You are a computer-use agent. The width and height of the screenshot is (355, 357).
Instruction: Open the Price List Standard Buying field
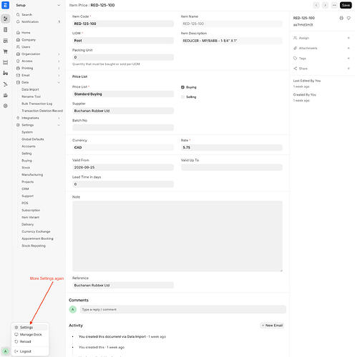point(123,94)
